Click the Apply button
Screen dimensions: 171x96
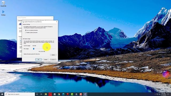coord(53,59)
